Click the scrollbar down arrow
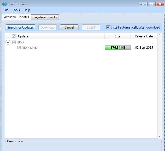This screenshot has height=151, width=165. pos(160,136)
